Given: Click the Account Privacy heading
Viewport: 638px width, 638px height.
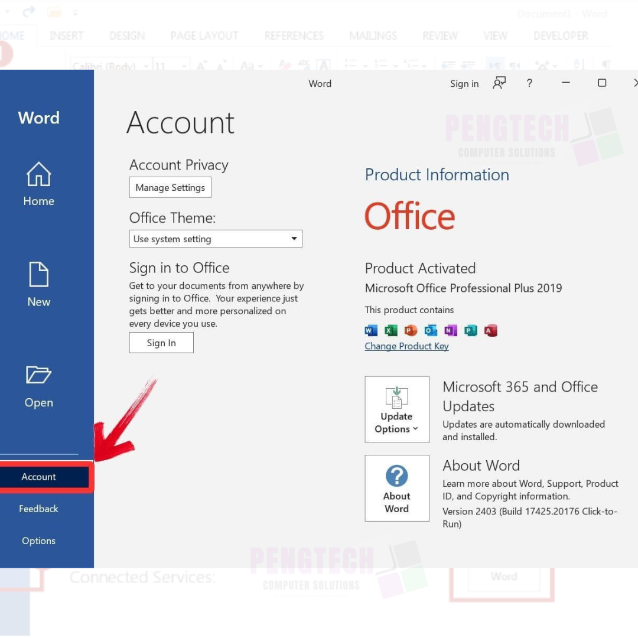Looking at the screenshot, I should pos(178,165).
